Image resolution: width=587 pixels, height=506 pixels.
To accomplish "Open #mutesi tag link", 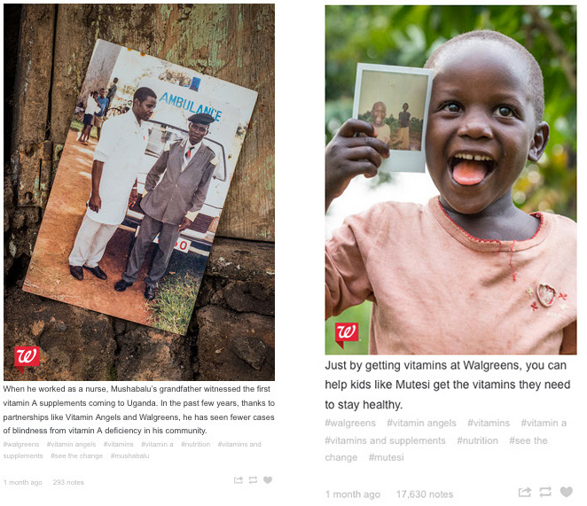I will [x=387, y=457].
